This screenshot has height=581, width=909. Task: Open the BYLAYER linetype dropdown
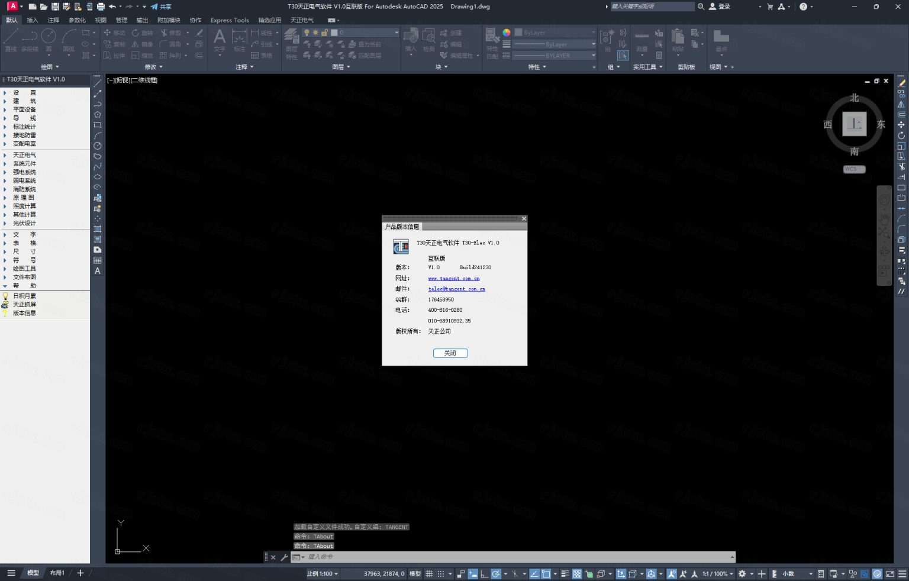coord(556,56)
